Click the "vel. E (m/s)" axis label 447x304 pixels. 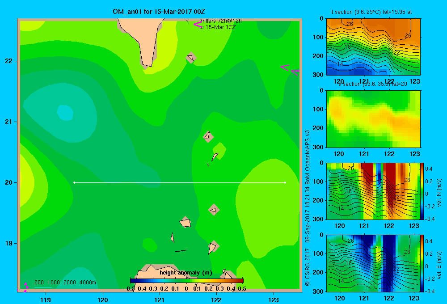click(x=439, y=265)
